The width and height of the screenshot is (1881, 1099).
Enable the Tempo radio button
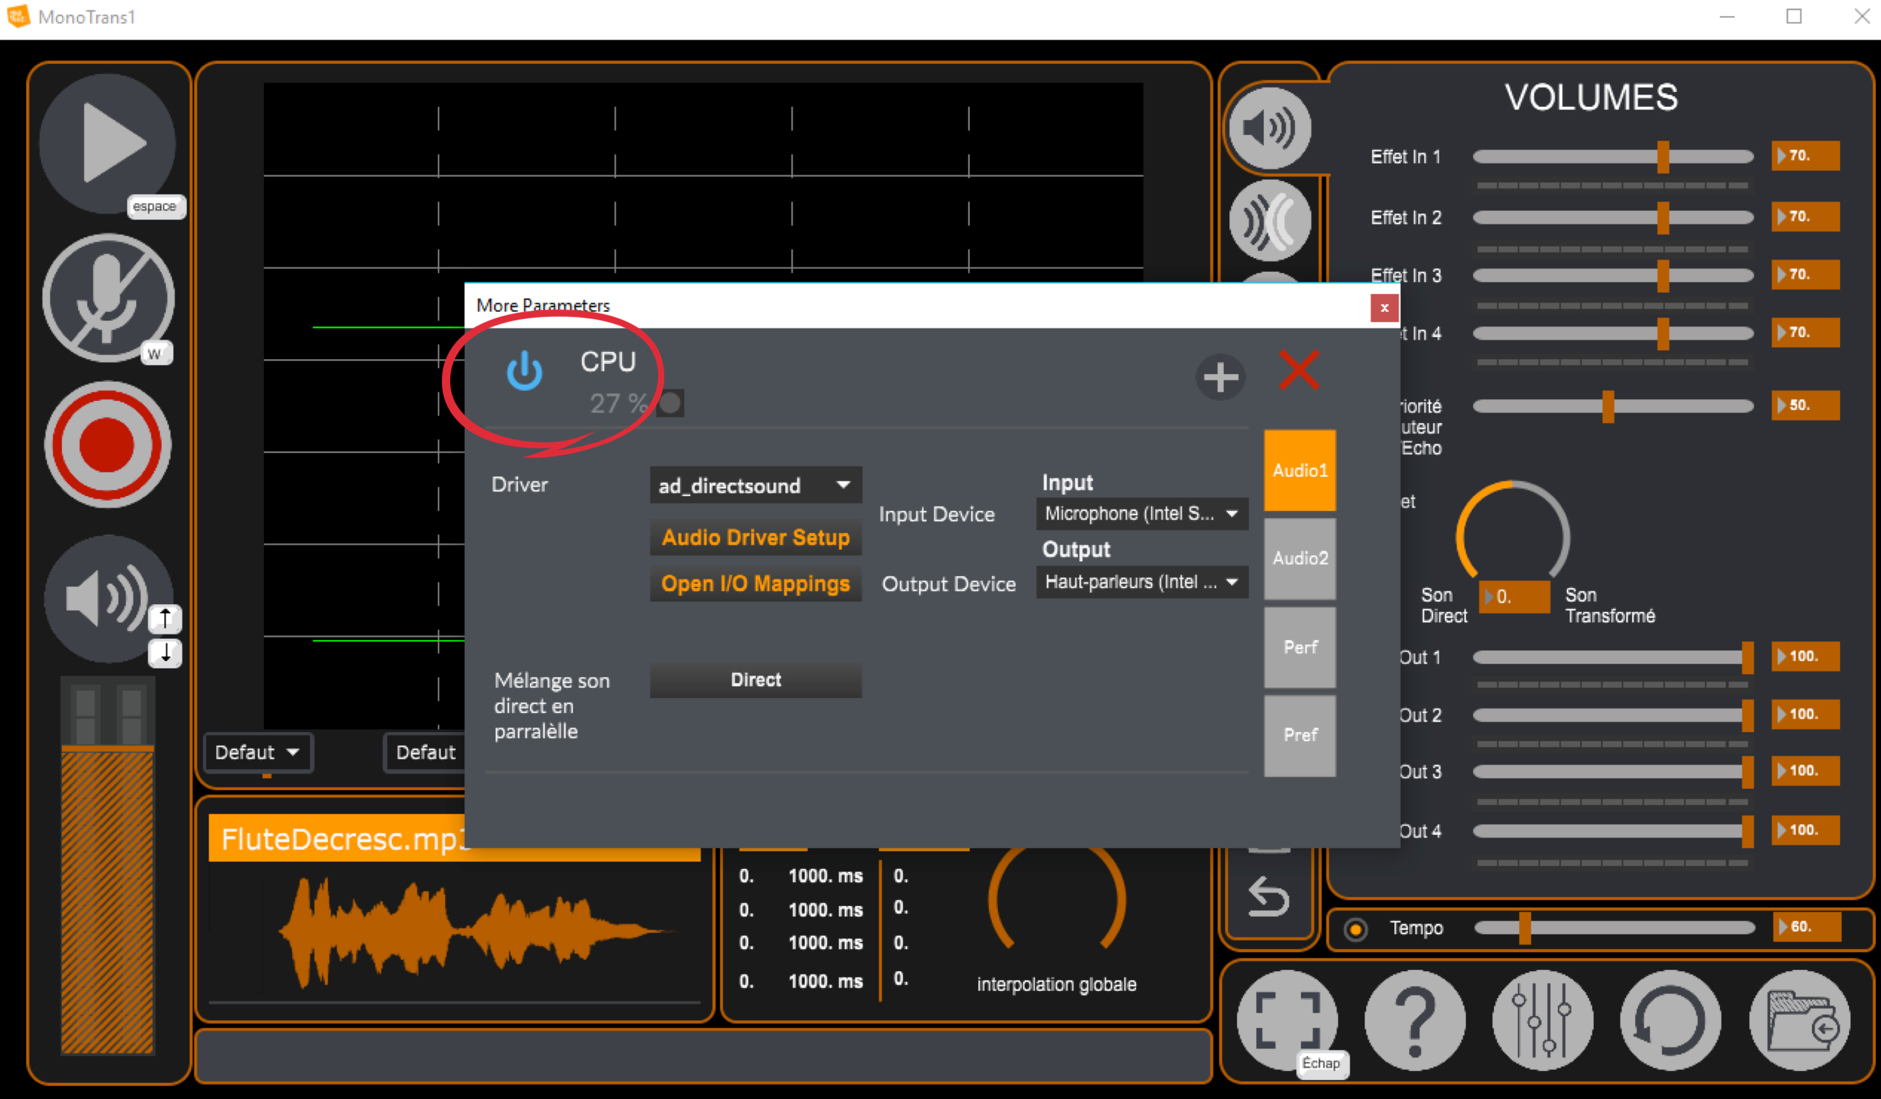(1356, 929)
